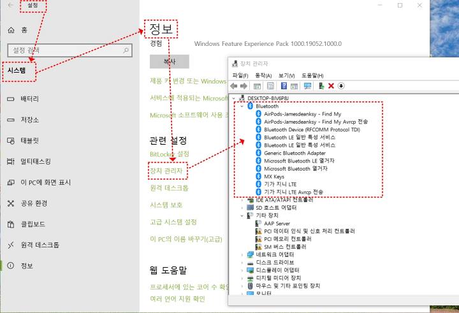459x313 pixels.
Task: Select 정보 in the left sidebar
Action: click(27, 266)
